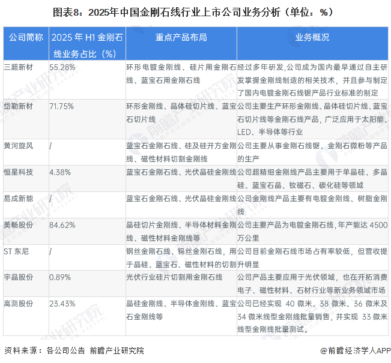Click overview text '公司产品主要应用于光伏领域'

tap(286, 277)
